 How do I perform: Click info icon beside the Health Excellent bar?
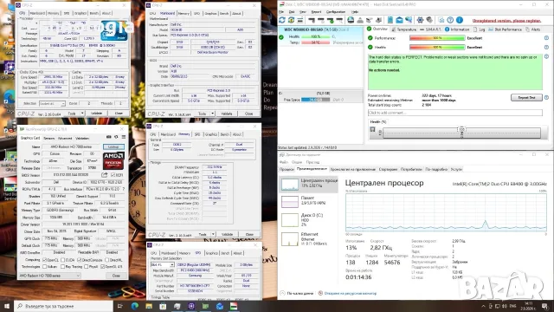point(546,47)
